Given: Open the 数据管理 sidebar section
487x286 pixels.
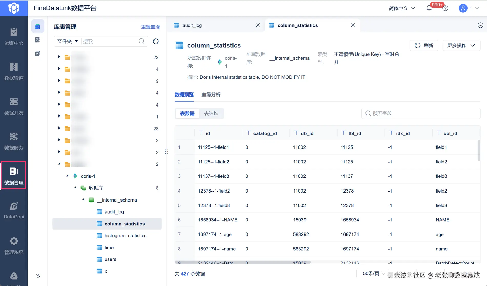Looking at the screenshot, I should coord(14,176).
